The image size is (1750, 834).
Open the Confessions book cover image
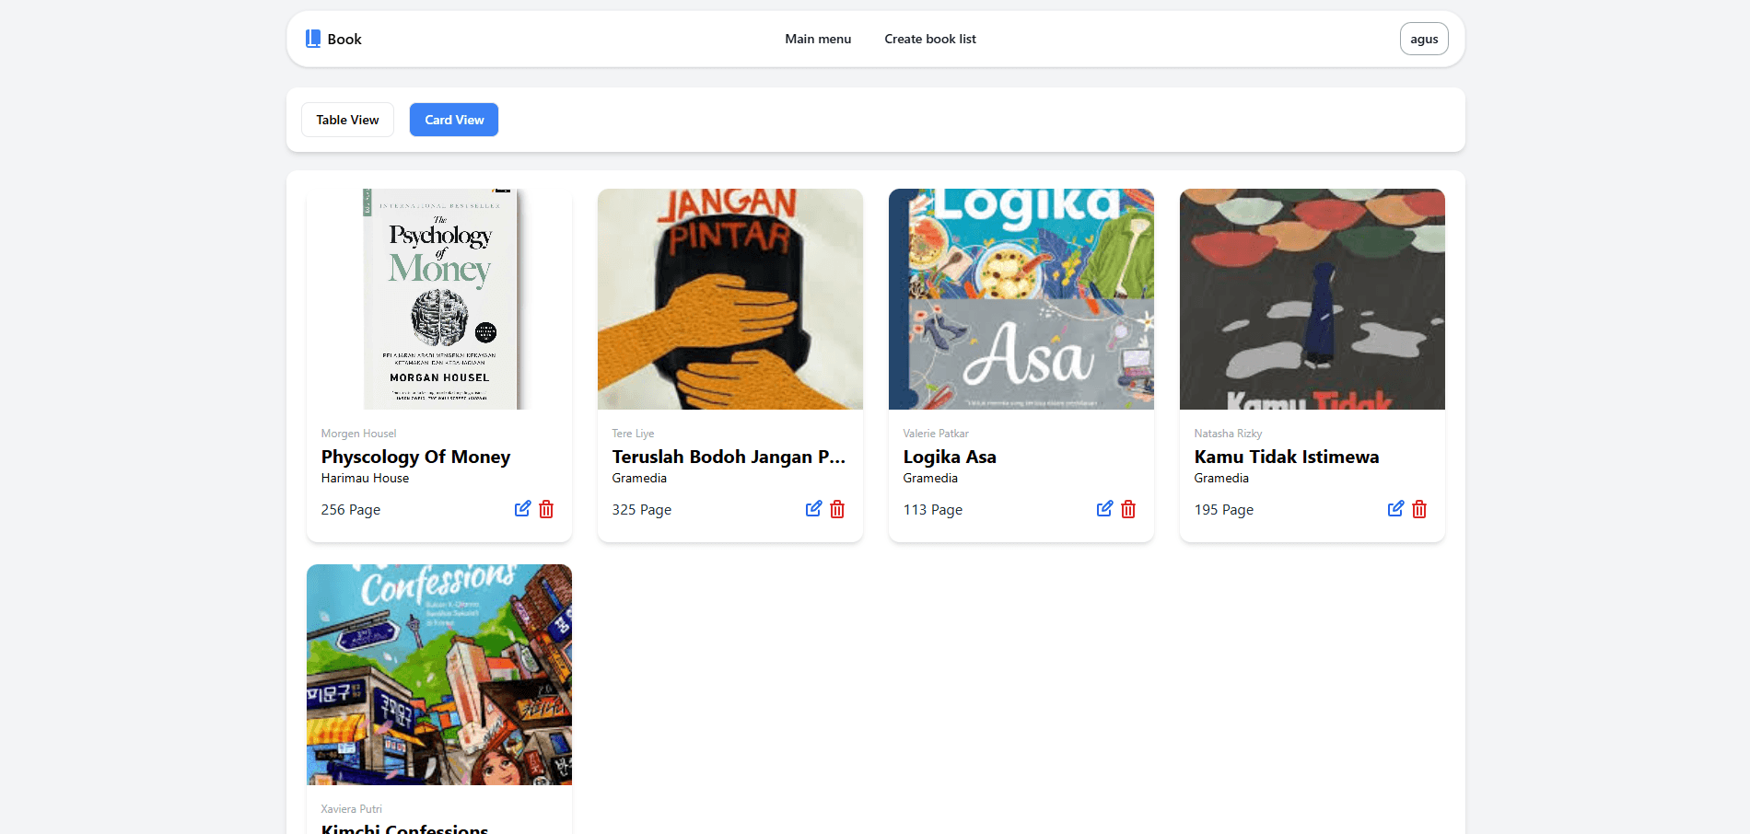coord(439,675)
